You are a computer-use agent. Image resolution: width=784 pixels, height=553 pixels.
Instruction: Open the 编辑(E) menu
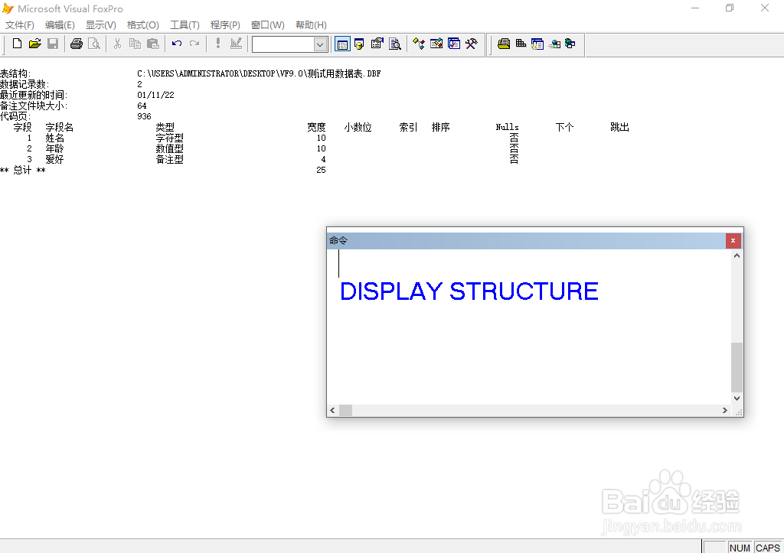pos(60,25)
